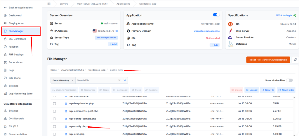Open PHP Settings in sidebar
The height and width of the screenshot is (136, 299).
click(x=16, y=54)
